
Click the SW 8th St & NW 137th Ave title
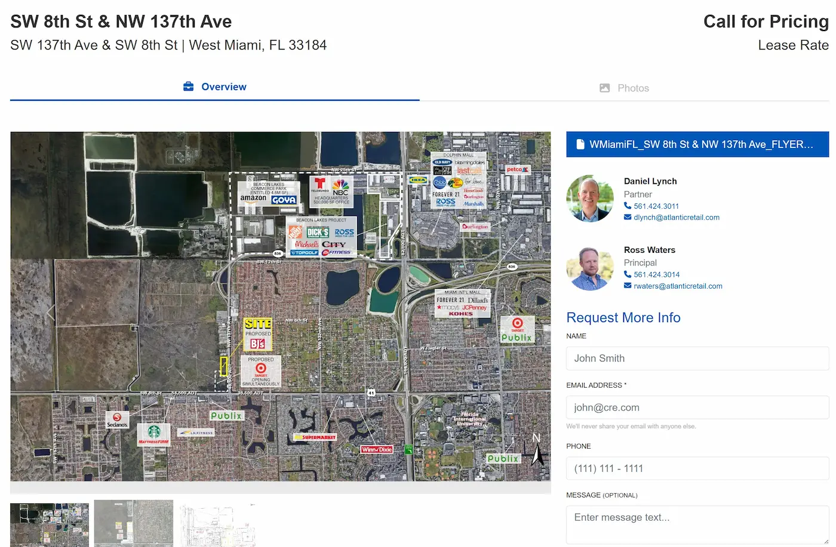[x=121, y=22]
